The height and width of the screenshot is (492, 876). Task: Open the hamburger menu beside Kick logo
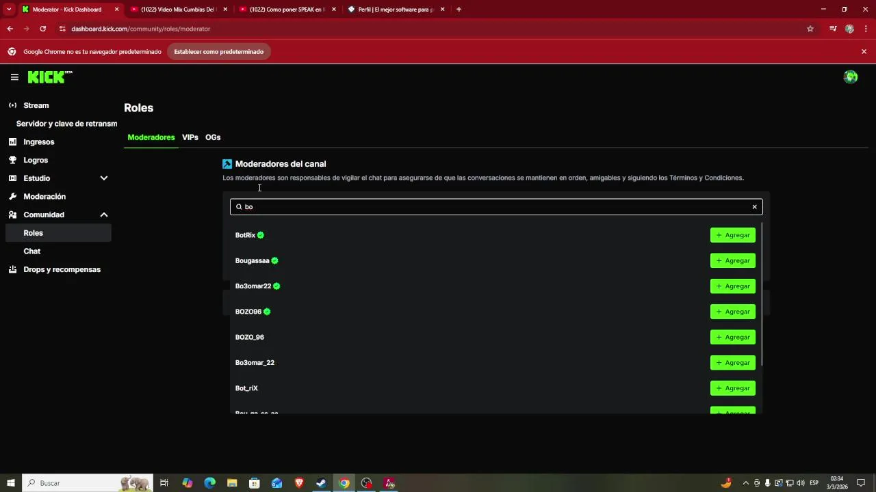coord(14,77)
